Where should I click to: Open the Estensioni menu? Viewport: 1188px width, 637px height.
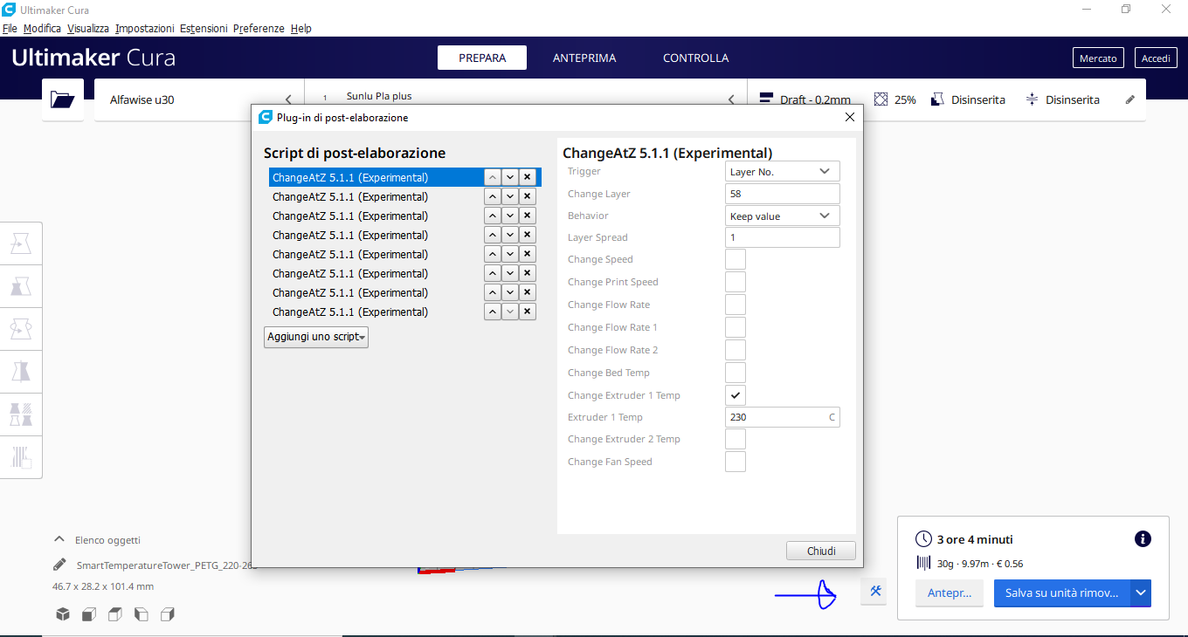[x=204, y=29]
